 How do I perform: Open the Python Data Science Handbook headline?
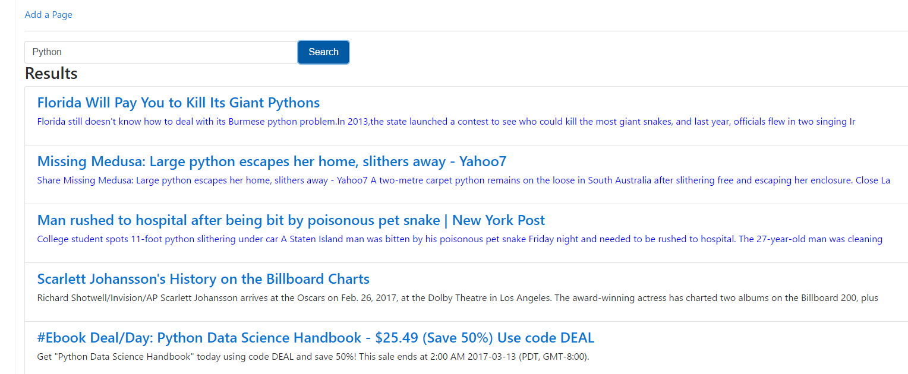[x=316, y=338]
